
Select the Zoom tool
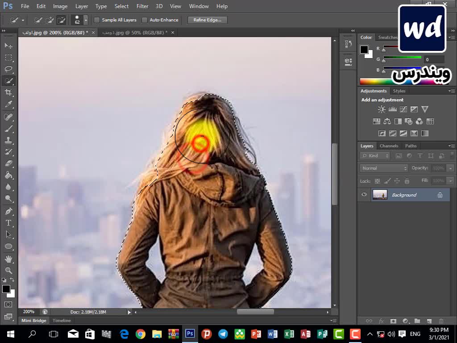8,270
